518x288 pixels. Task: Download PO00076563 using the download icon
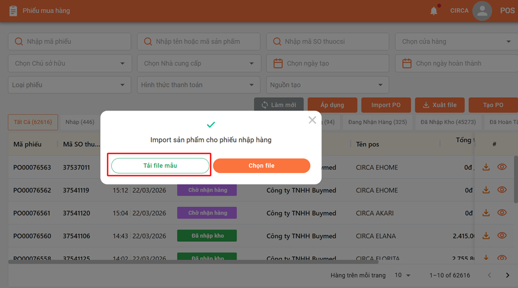486,167
